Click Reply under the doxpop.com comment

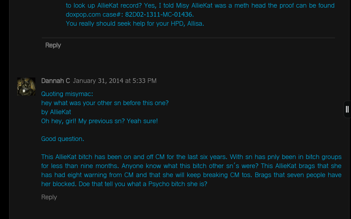click(53, 45)
